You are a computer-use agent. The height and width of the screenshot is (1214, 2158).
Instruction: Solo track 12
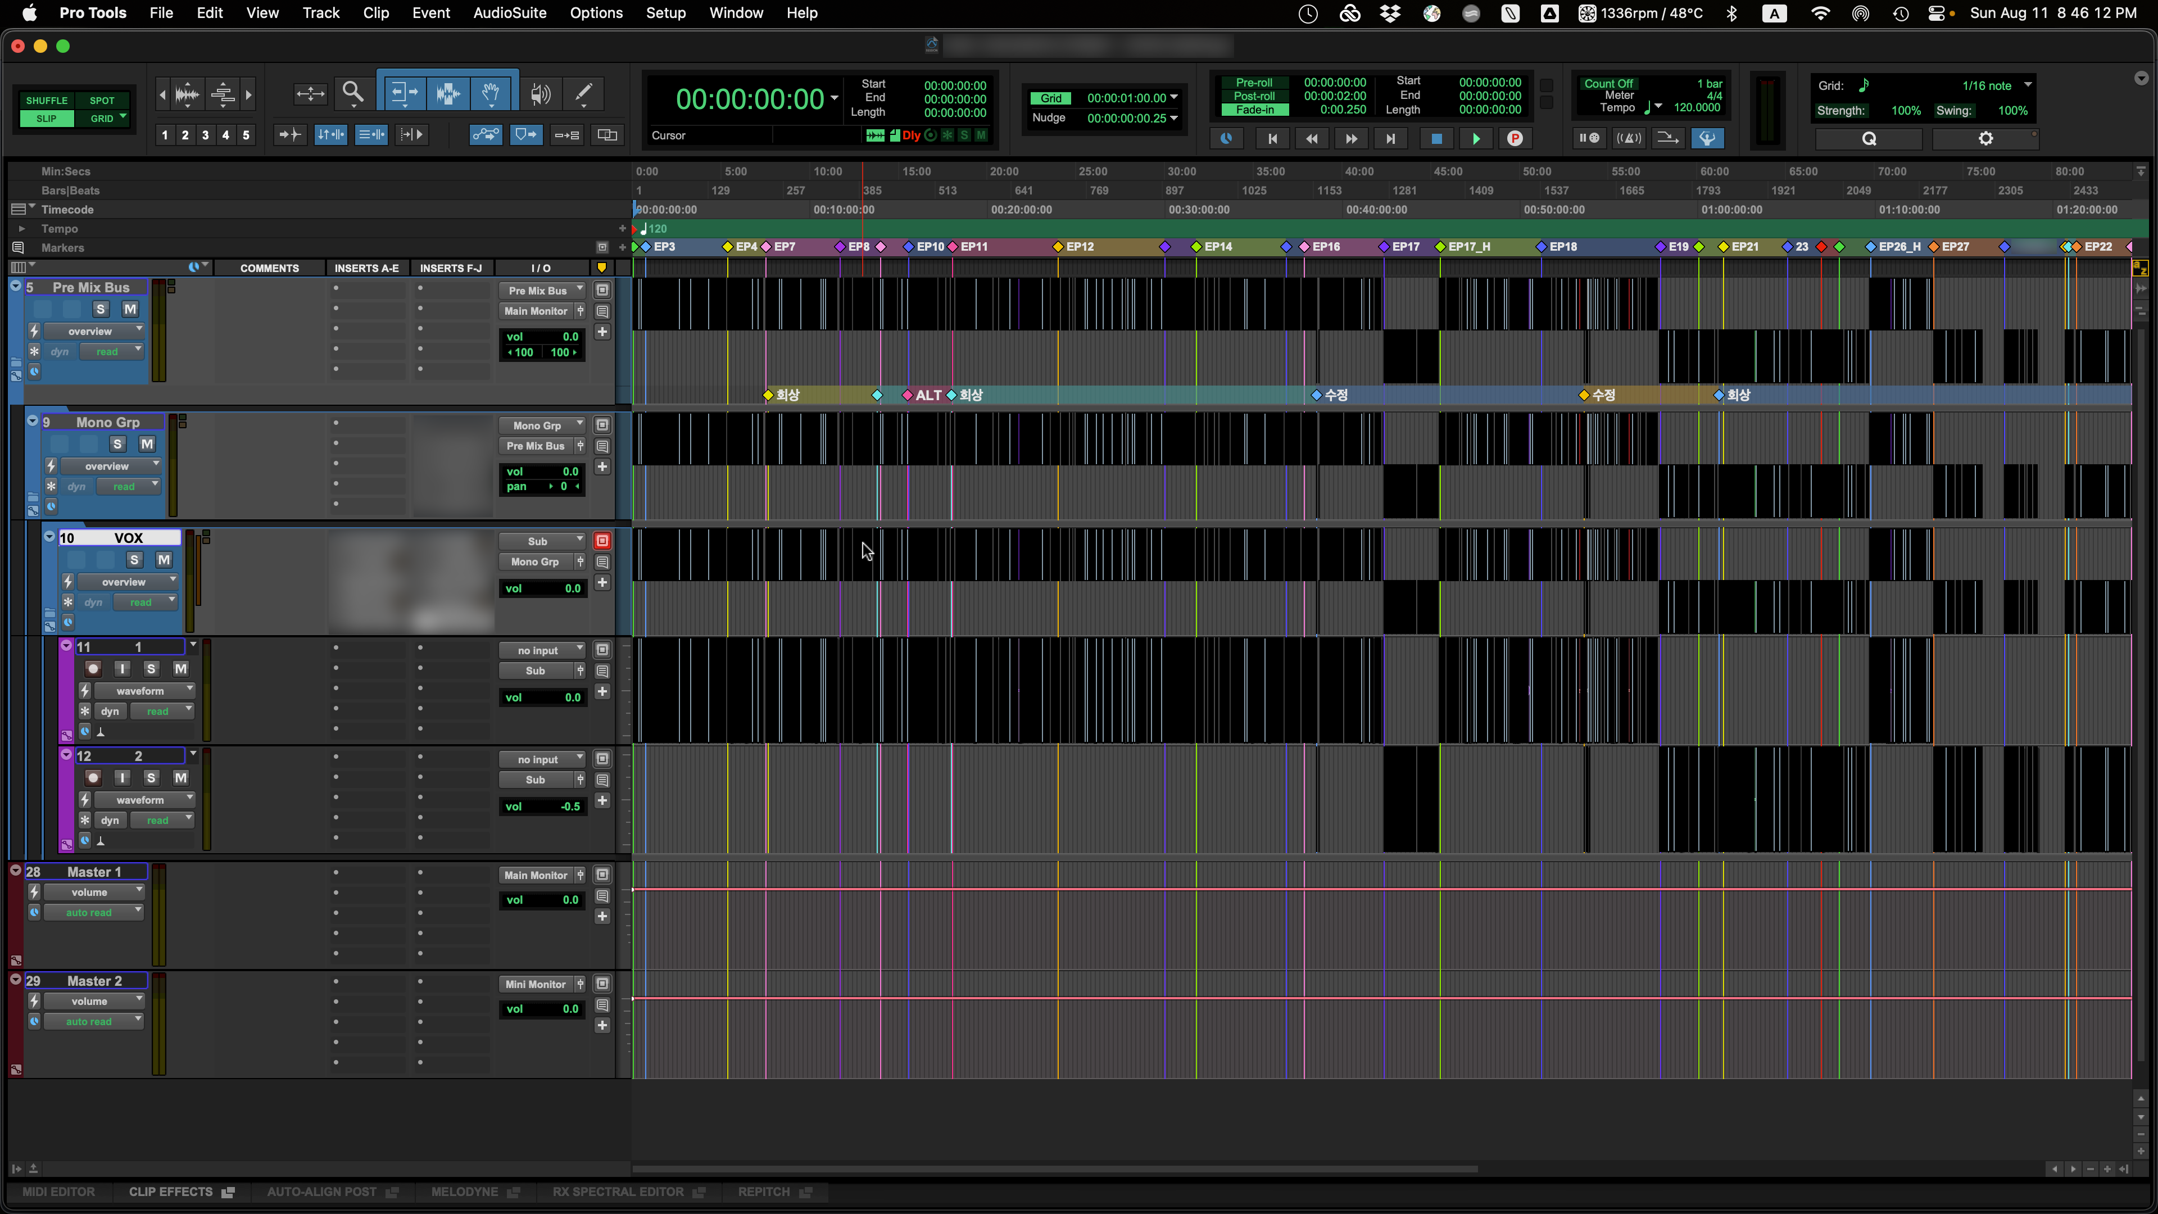coord(151,777)
